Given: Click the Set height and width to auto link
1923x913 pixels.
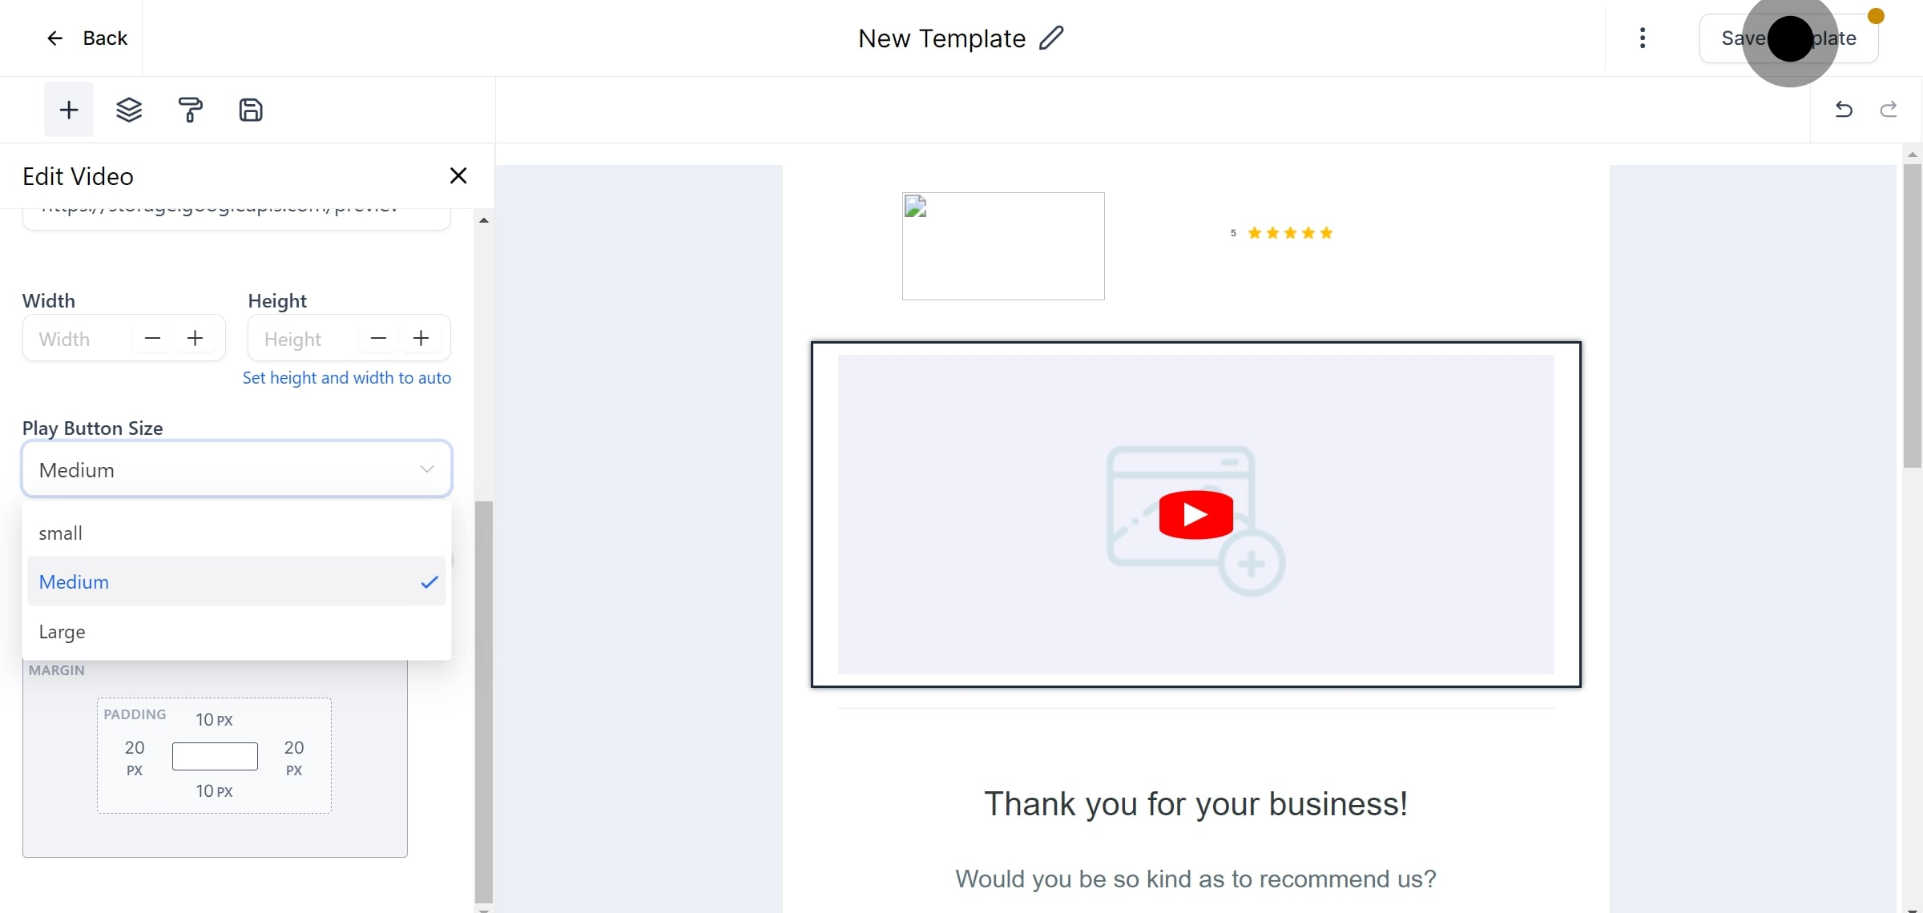Looking at the screenshot, I should click(347, 377).
